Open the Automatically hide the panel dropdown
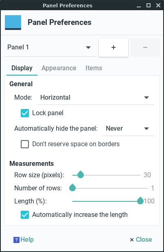This screenshot has height=252, width=164. (x=129, y=129)
